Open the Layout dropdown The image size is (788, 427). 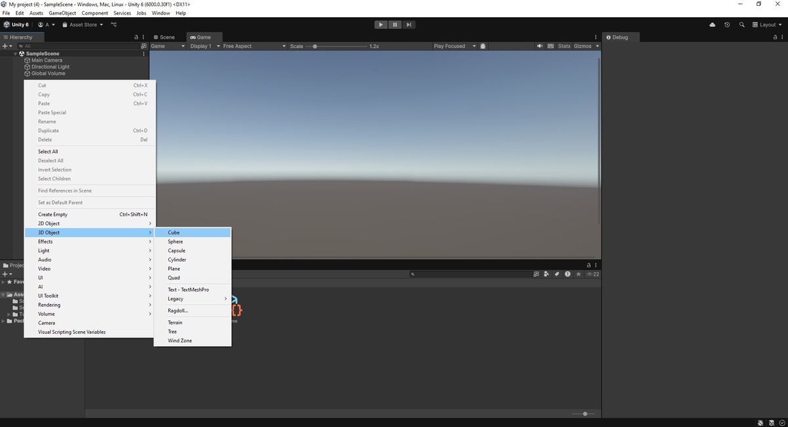[767, 24]
